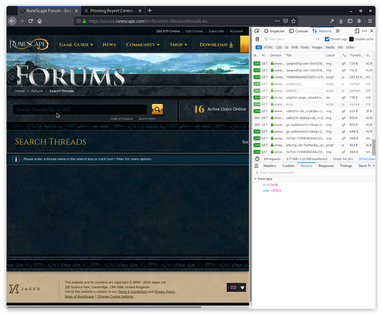Show more devtools tabs chevron
Image resolution: width=382 pixels, height=316 pixels.
(x=338, y=31)
